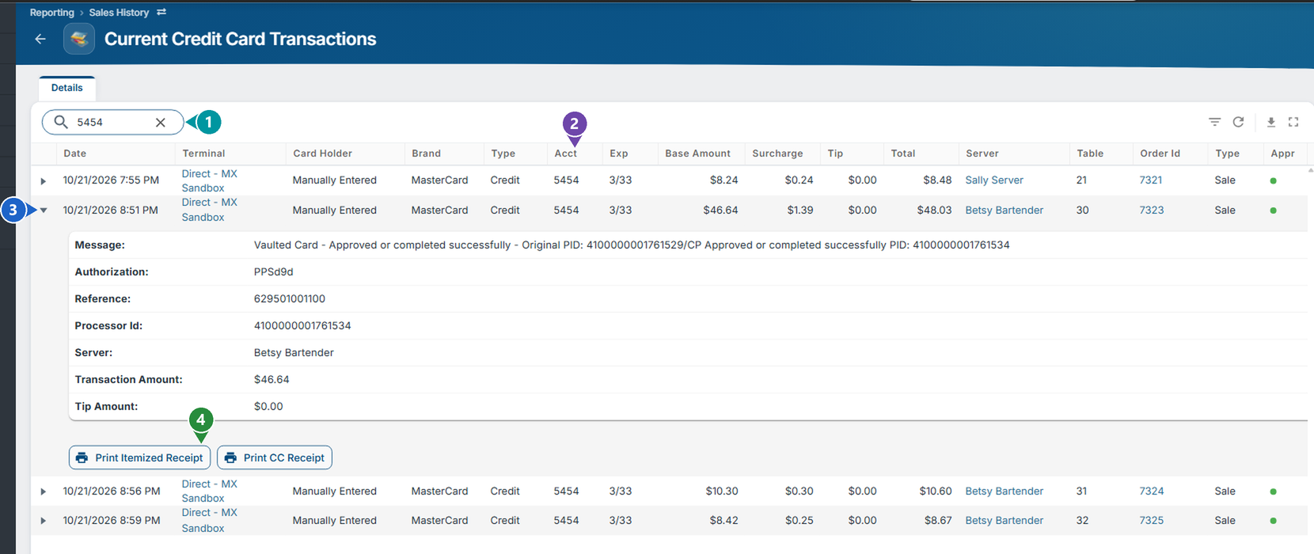Select the Reference value 629501001100

tap(290, 298)
